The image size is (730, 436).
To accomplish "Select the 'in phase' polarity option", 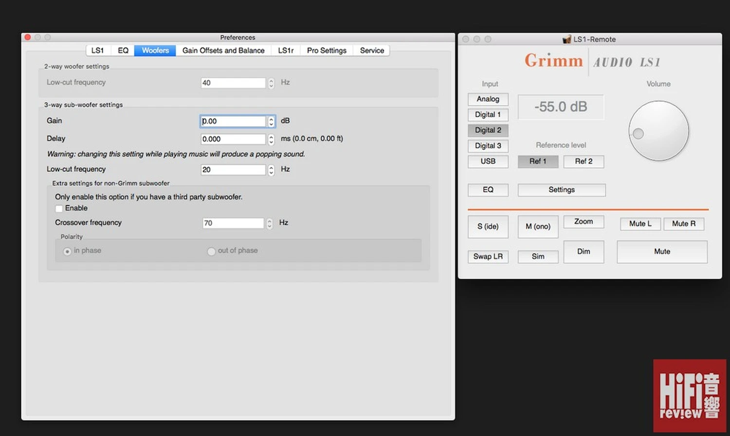I will click(x=68, y=251).
